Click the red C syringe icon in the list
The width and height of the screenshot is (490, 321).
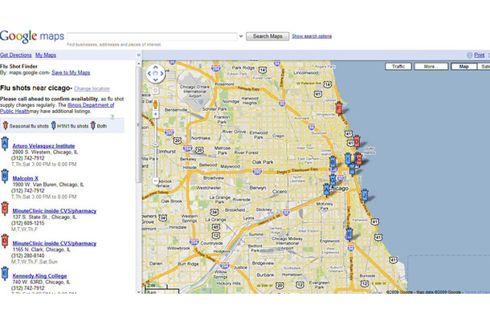coord(4,209)
